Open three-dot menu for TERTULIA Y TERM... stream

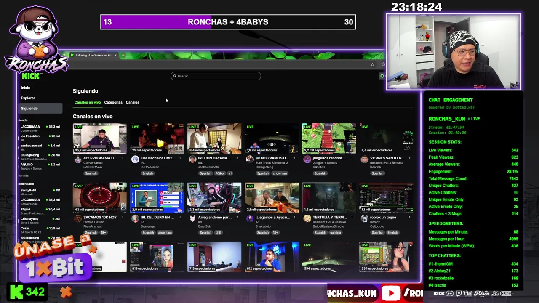tap(352, 217)
